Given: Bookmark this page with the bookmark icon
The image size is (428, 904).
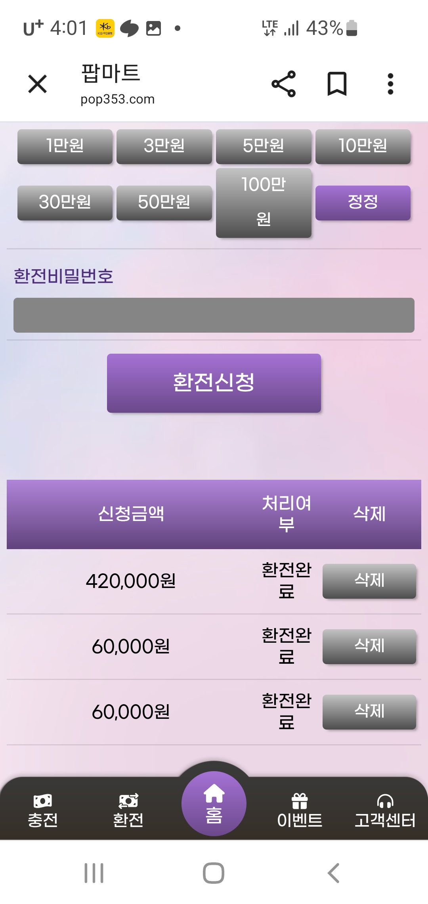Looking at the screenshot, I should click(337, 84).
